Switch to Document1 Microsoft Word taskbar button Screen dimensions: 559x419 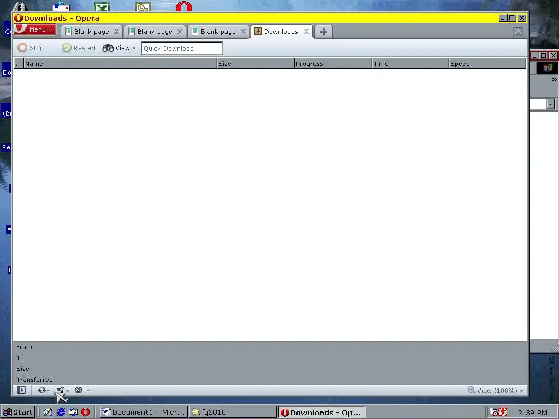144,412
